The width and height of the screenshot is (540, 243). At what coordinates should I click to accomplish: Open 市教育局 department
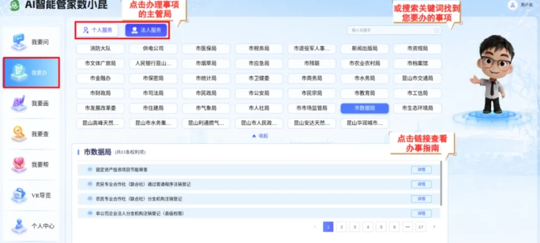(x=365, y=93)
